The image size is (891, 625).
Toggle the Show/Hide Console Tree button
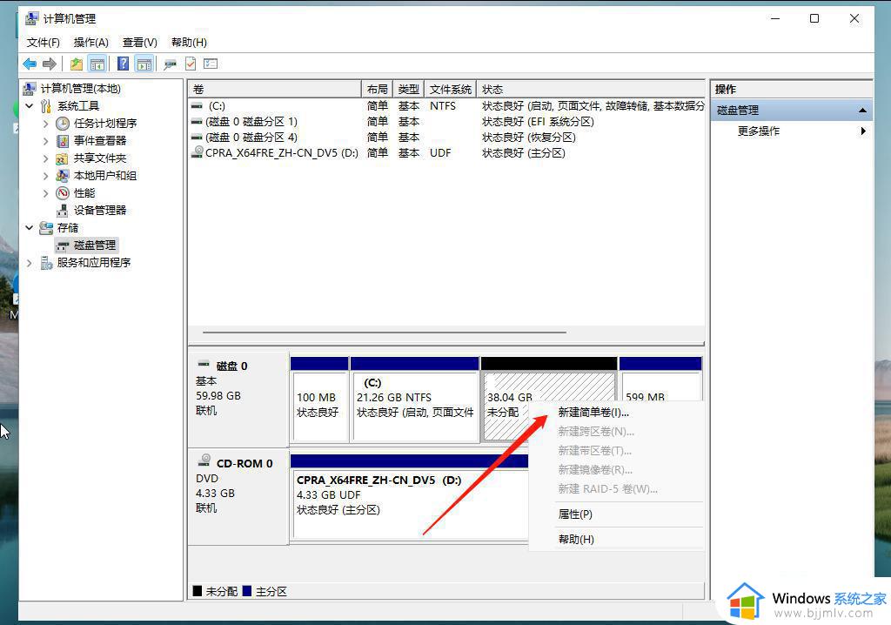97,64
